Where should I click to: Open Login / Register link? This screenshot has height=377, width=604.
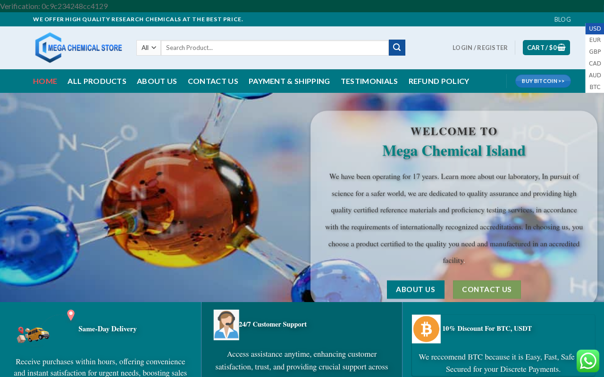tap(480, 48)
